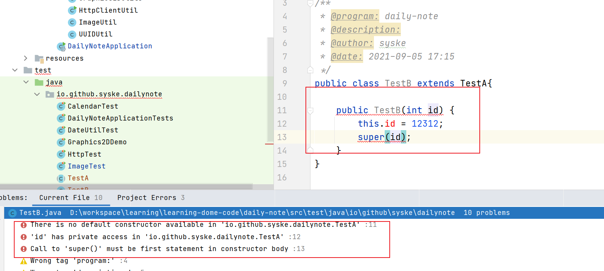The image size is (604, 271).
Task: Collapse the io.github.syske.dailynote package
Action: click(x=37, y=94)
